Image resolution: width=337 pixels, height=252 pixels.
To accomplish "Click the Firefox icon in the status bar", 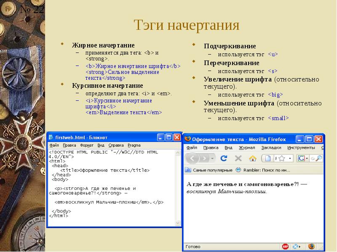I will (311, 247).
